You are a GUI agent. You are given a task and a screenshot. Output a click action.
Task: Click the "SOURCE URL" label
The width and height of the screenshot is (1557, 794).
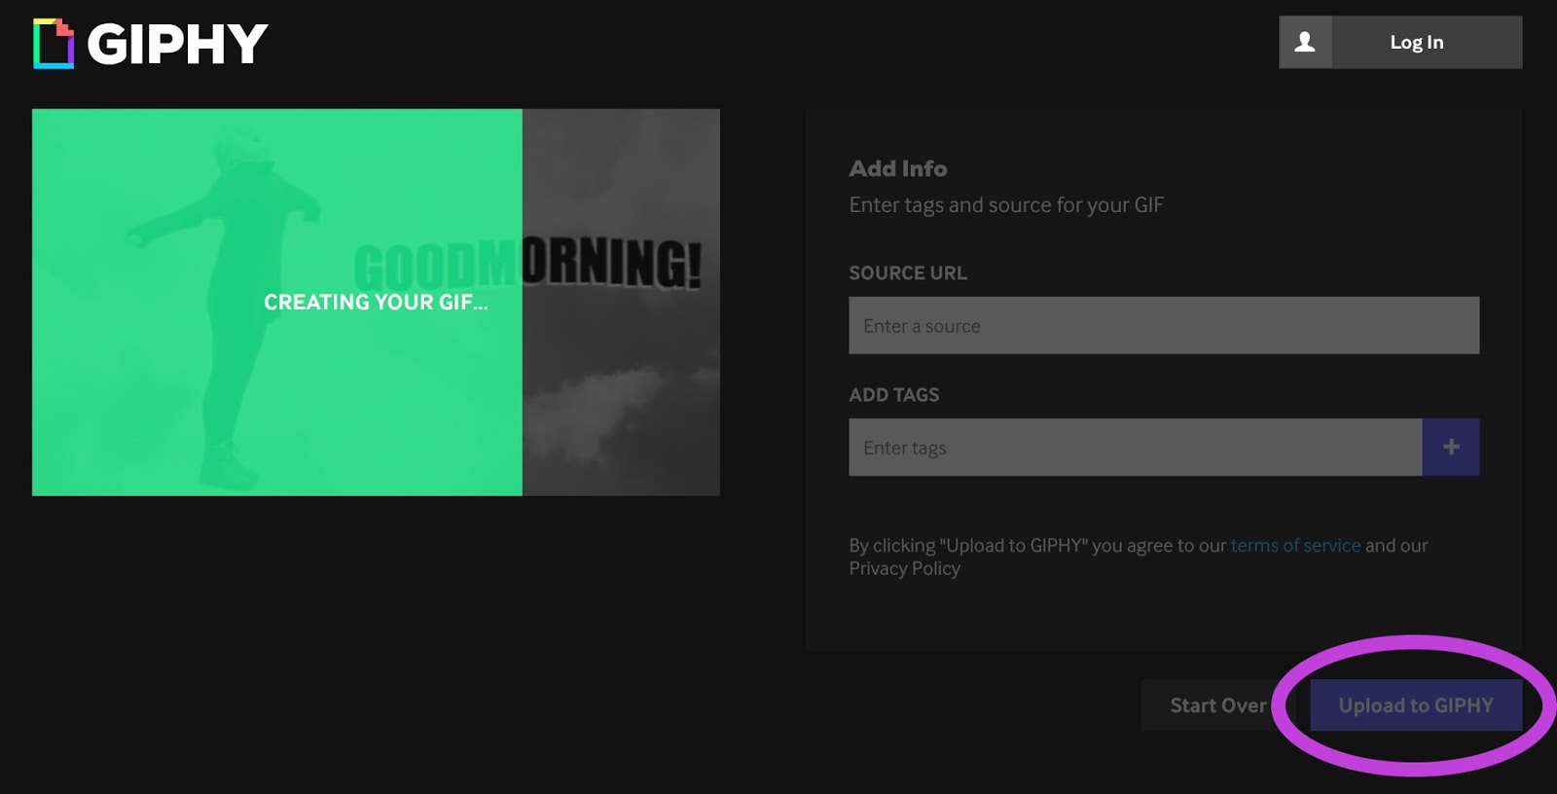[x=908, y=273]
